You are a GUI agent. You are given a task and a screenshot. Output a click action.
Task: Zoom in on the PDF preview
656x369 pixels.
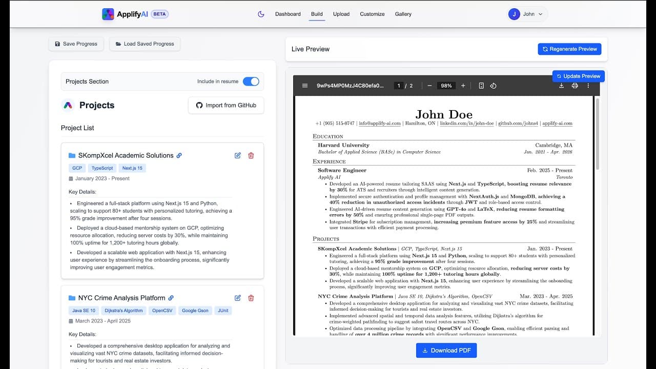click(x=463, y=86)
